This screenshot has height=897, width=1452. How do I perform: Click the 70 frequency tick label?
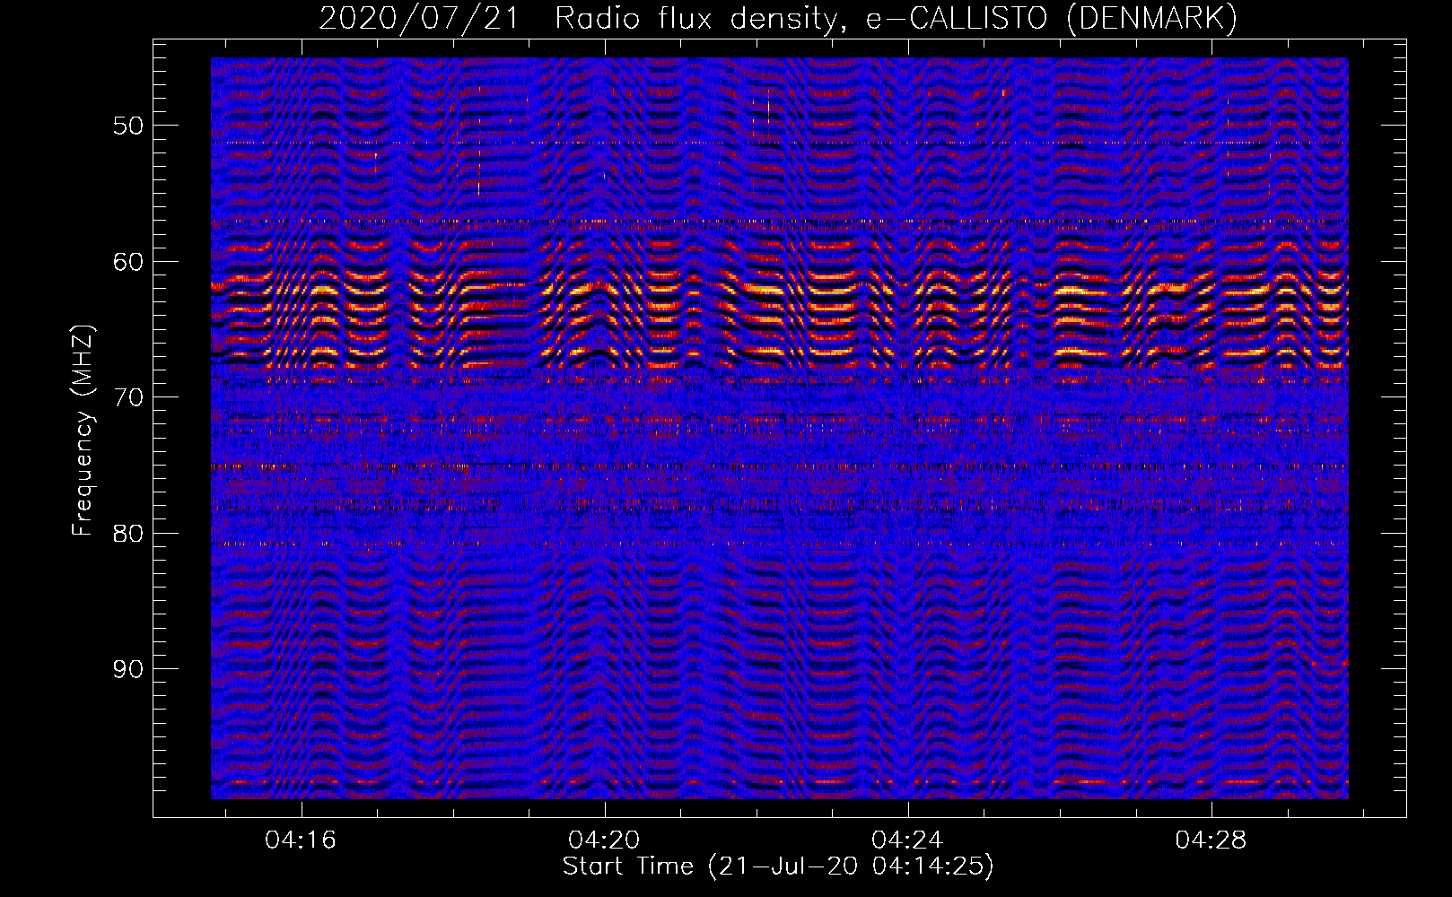(x=128, y=397)
